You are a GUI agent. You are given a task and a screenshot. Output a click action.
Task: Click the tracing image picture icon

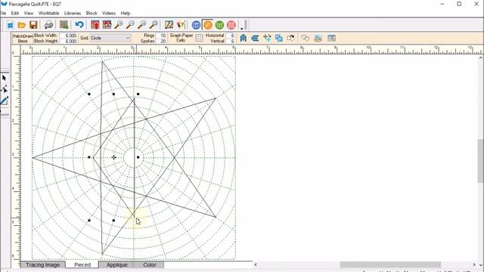click(x=318, y=38)
